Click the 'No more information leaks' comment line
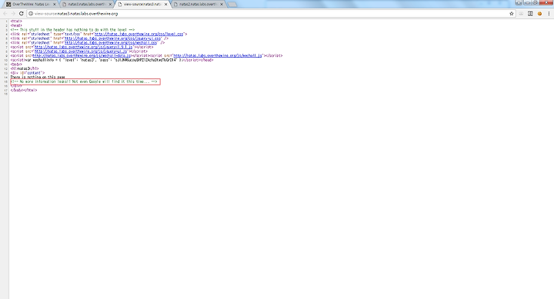 coord(84,81)
